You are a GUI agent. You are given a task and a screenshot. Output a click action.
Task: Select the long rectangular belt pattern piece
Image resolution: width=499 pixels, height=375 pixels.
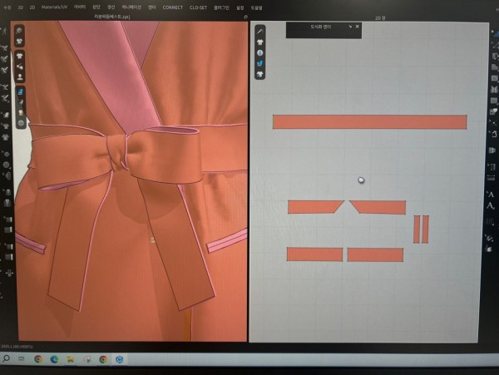pyautogui.click(x=369, y=122)
